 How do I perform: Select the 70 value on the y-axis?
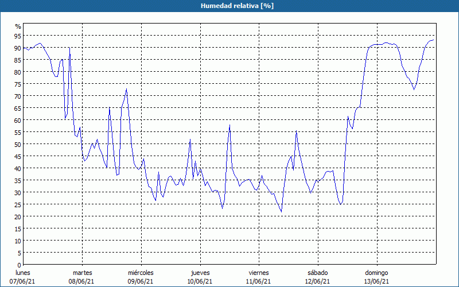pos(18,96)
